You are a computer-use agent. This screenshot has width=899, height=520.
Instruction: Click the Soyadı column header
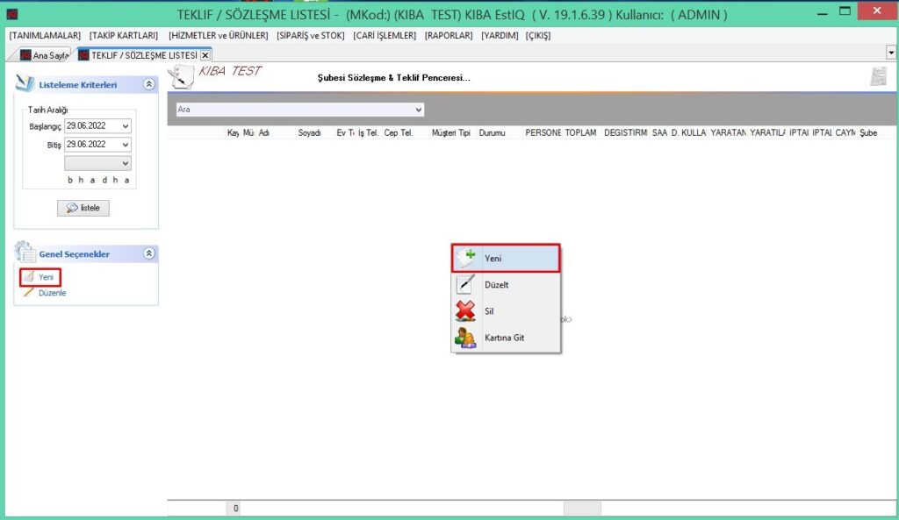coord(309,132)
